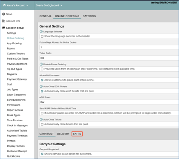Expand the Sven's Smörgåsbord location dropdown
The width and height of the screenshot is (179, 159).
61,5
